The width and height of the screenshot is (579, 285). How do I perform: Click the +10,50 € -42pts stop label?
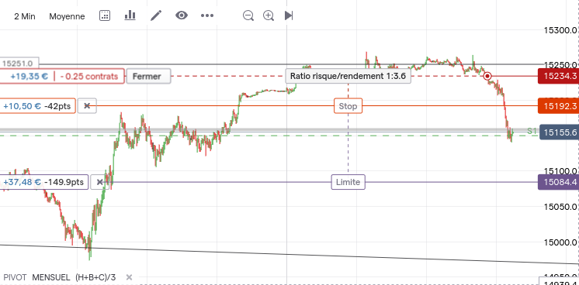click(x=37, y=106)
